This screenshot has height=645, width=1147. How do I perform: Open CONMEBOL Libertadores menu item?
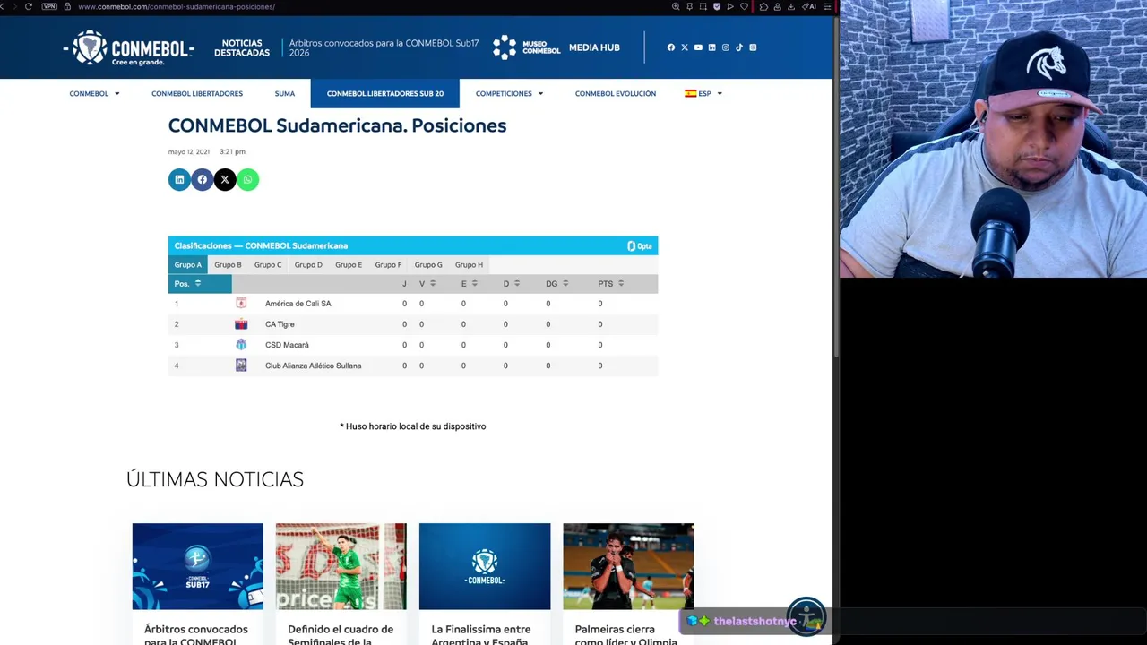(197, 93)
